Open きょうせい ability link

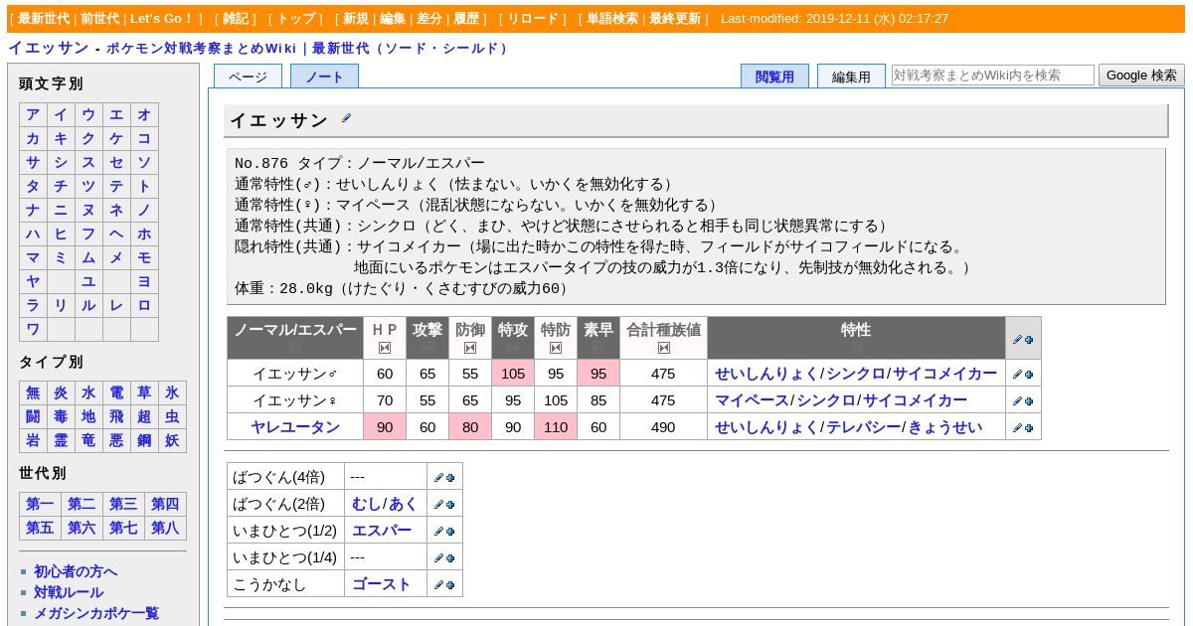coord(945,427)
